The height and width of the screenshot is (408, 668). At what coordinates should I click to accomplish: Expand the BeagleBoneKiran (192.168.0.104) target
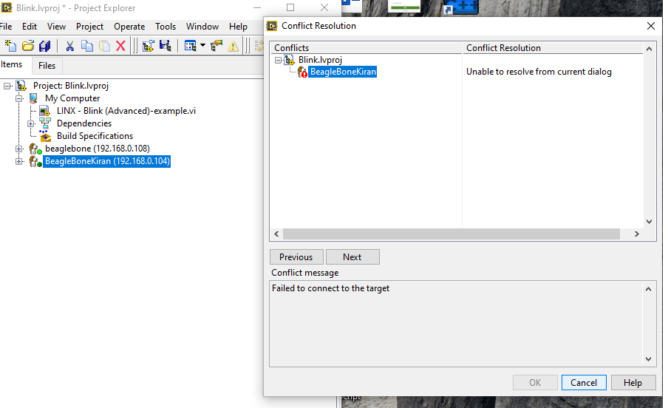(x=18, y=161)
